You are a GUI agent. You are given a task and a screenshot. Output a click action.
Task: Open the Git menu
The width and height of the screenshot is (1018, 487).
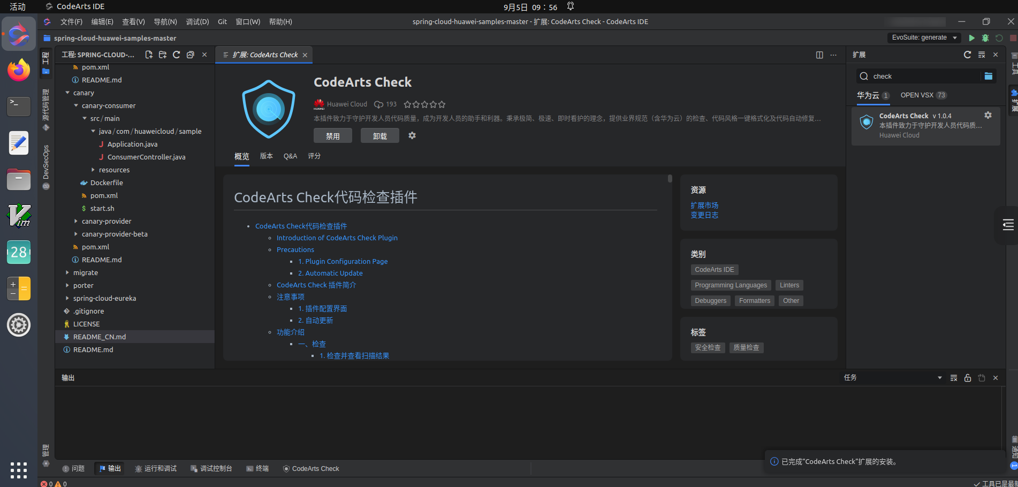point(223,22)
